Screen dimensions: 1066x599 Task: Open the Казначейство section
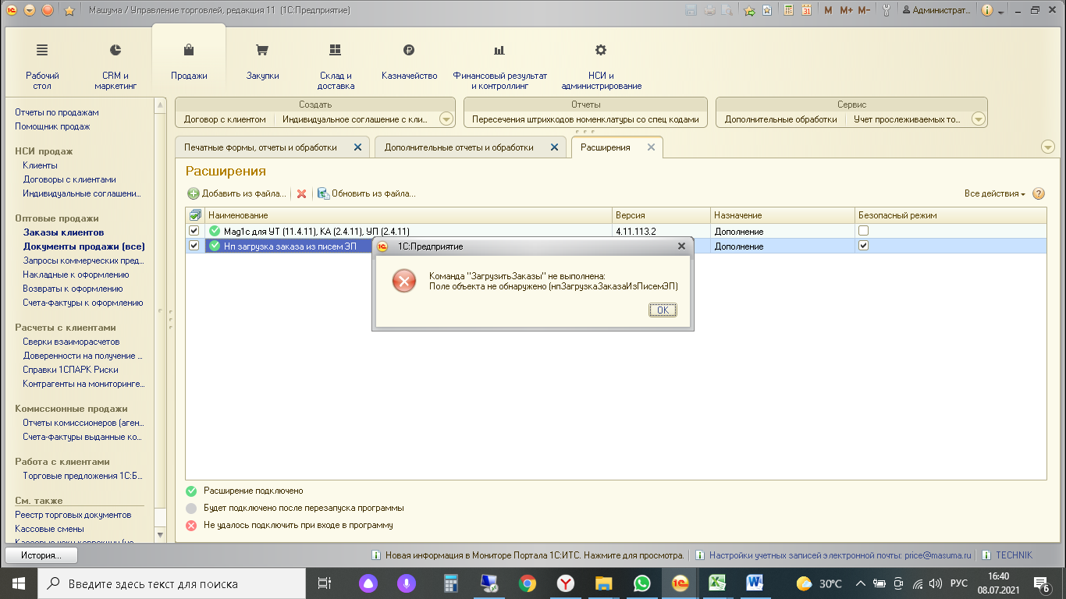tap(409, 62)
